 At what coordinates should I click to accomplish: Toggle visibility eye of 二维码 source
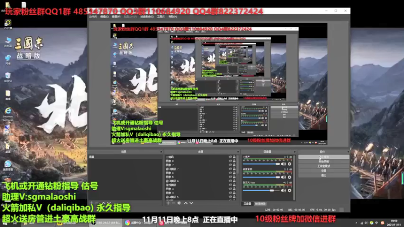tap(230, 157)
